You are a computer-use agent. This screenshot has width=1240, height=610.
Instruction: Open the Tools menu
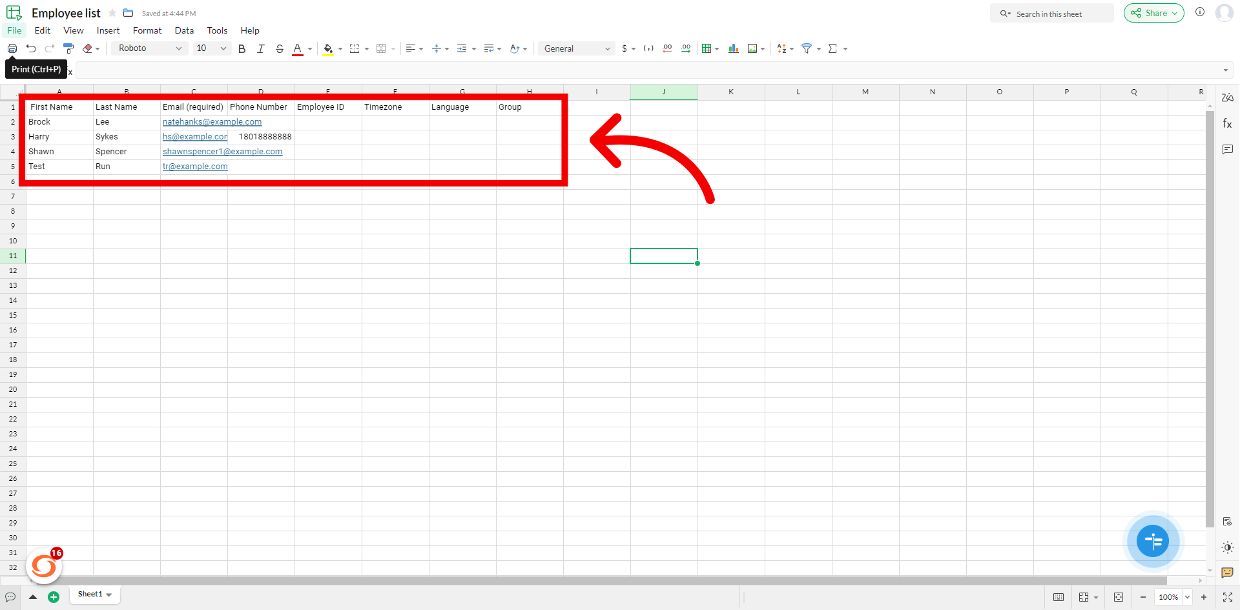(217, 30)
